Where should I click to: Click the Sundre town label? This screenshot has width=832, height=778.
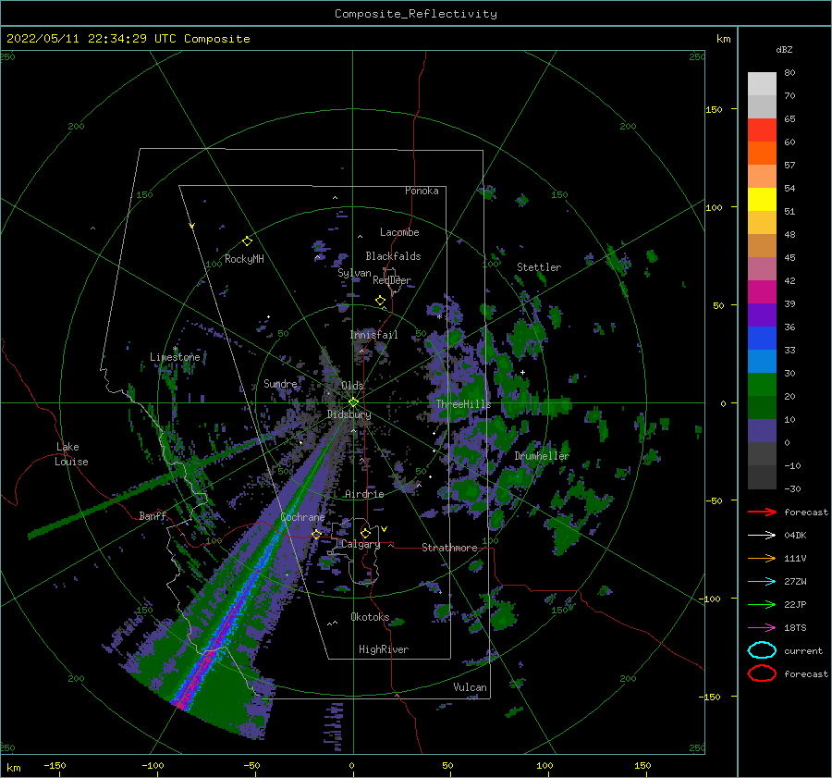tap(280, 383)
